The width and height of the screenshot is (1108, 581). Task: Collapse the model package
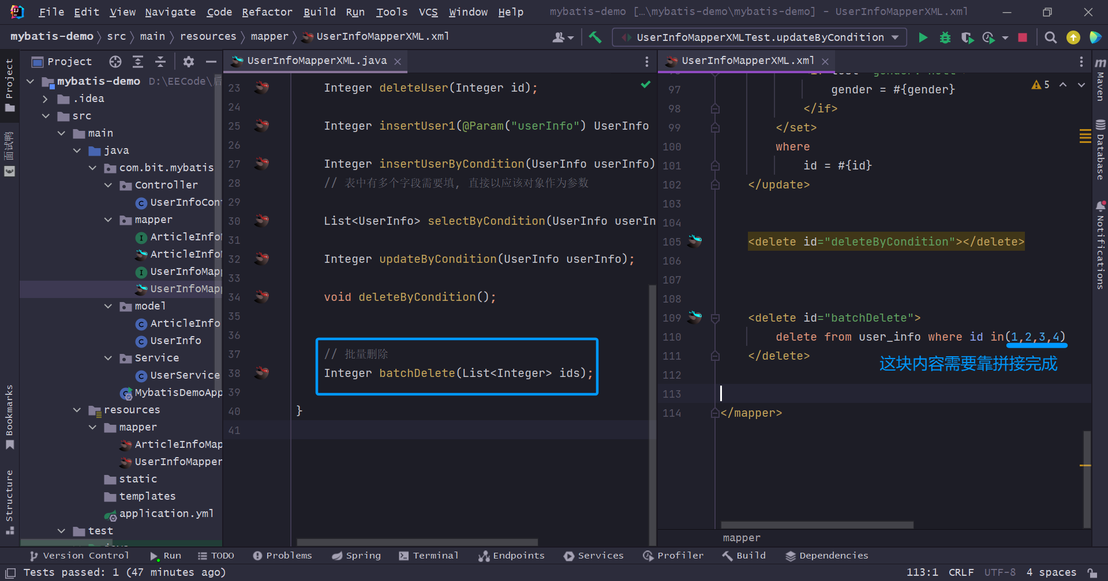coord(108,306)
